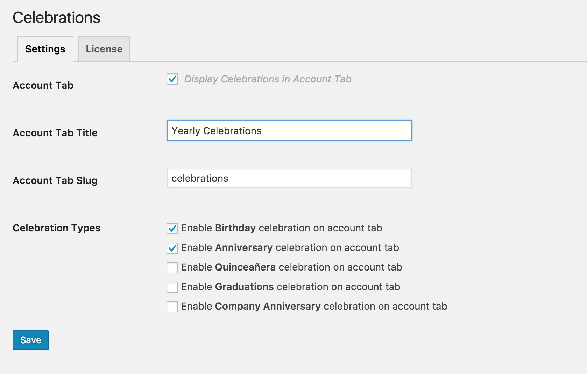Click the Celebrations page heading
This screenshot has height=374, width=587.
click(56, 17)
